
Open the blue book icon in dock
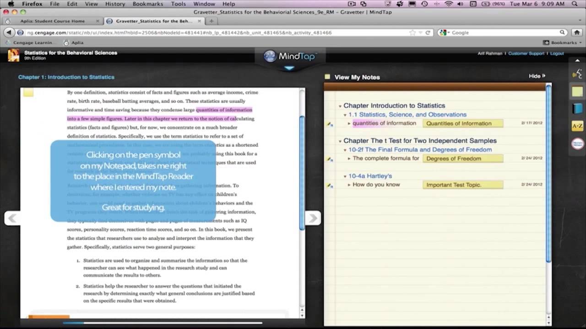[577, 109]
